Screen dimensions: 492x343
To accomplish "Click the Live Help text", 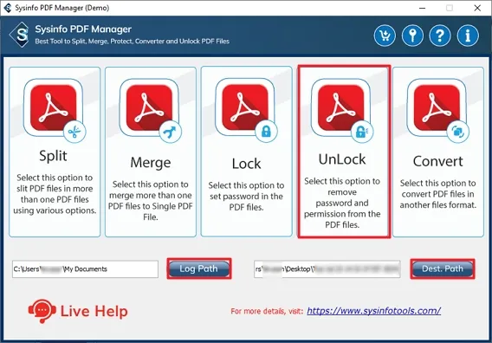I will pyautogui.click(x=94, y=311).
